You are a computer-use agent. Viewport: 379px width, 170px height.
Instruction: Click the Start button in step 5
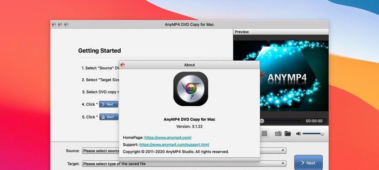point(109,117)
